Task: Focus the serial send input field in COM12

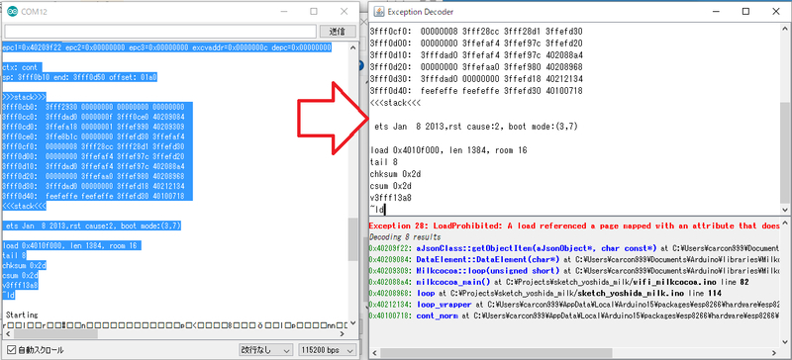Action: (160, 32)
